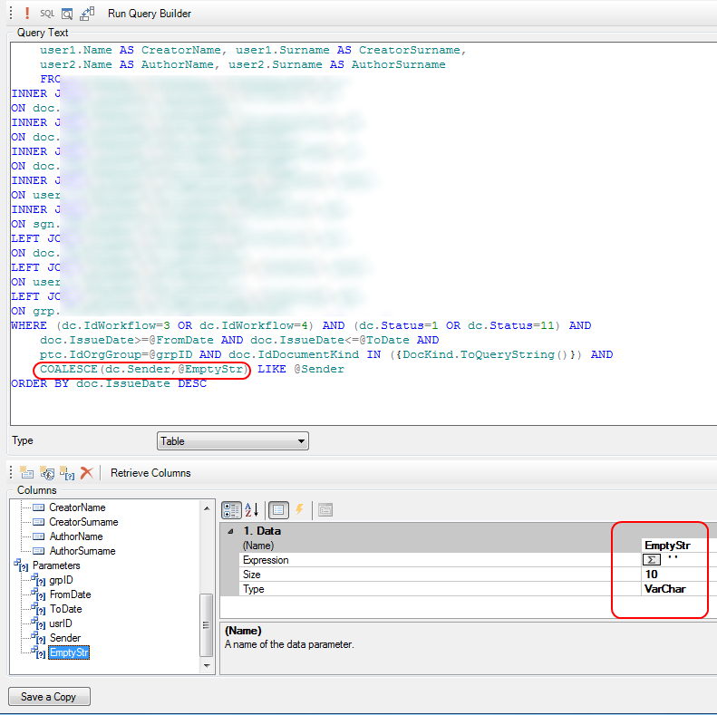Screen dimensions: 717x715
Task: Select FromDate parameter in tree
Action: pos(70,594)
